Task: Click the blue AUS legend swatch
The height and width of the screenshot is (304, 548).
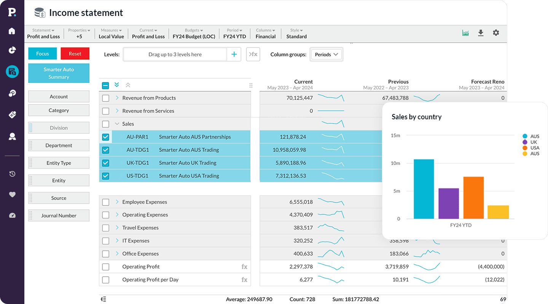Action: [525, 136]
